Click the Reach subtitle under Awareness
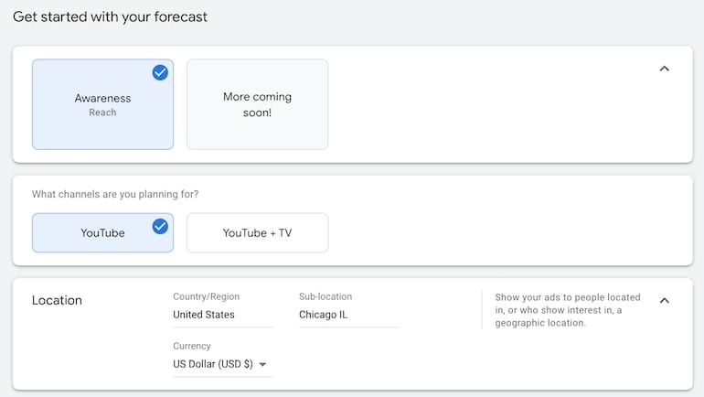The image size is (704, 397). (102, 113)
